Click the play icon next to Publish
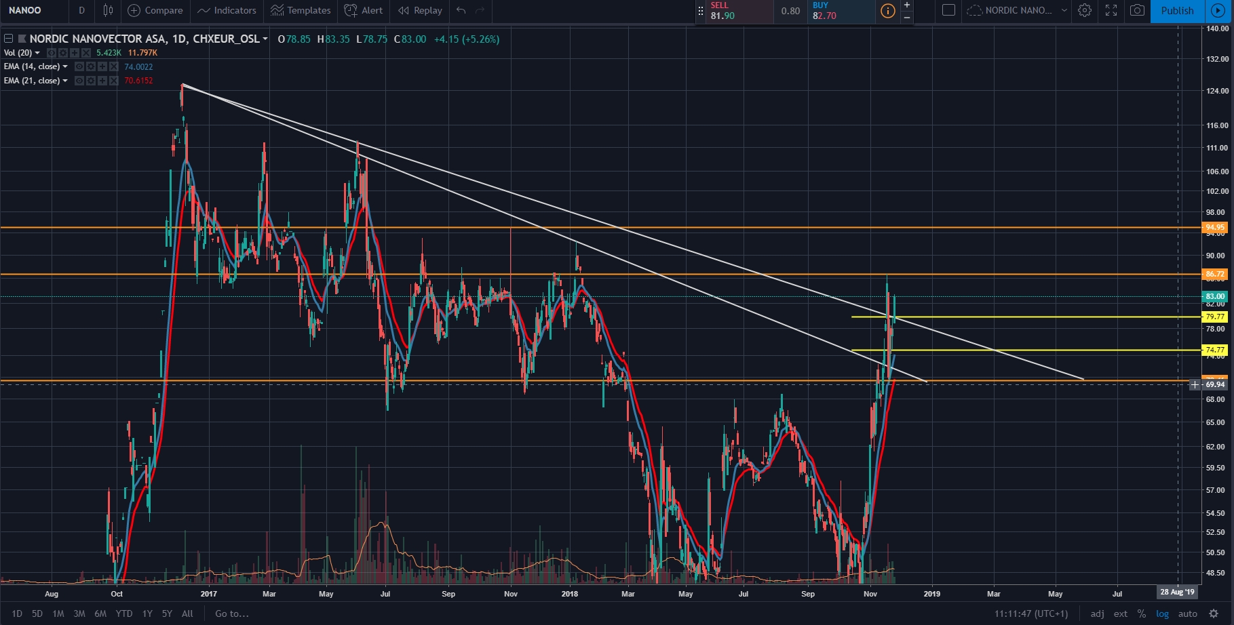This screenshot has height=625, width=1234. (x=1218, y=11)
